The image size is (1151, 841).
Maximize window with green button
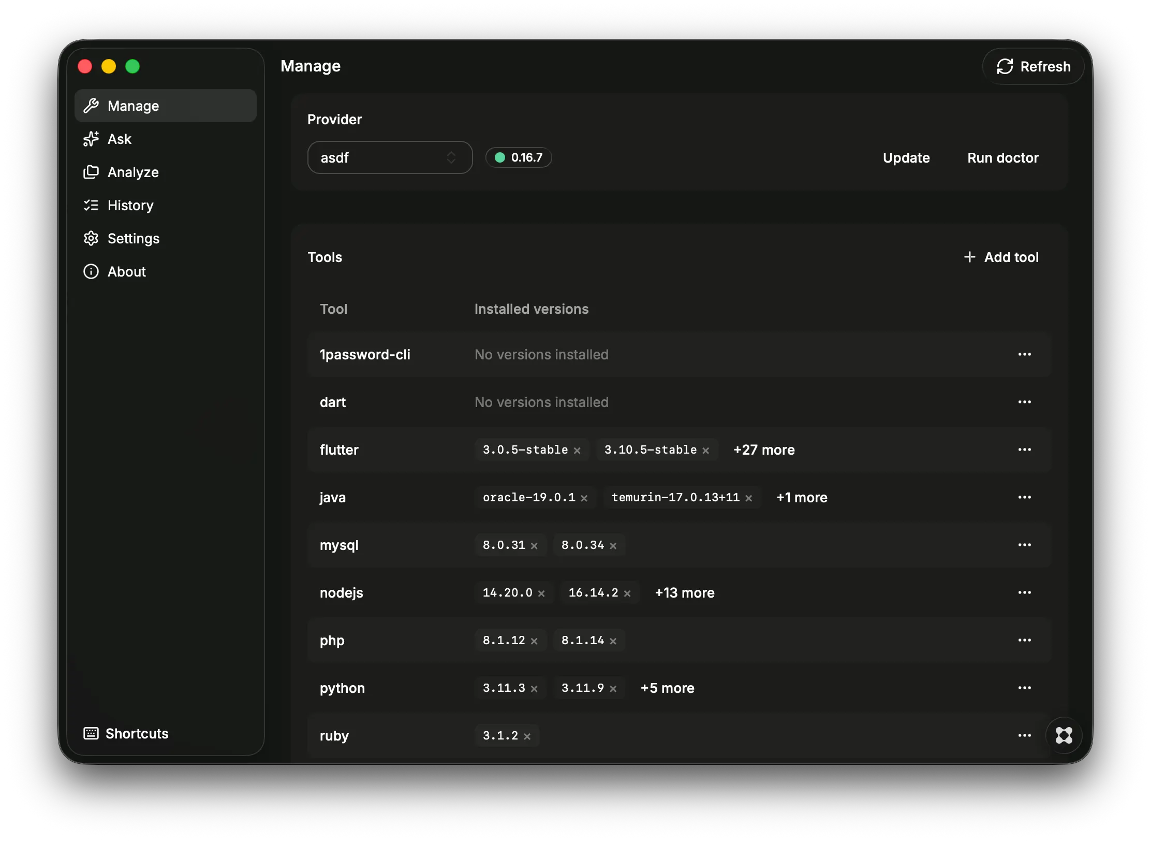132,66
